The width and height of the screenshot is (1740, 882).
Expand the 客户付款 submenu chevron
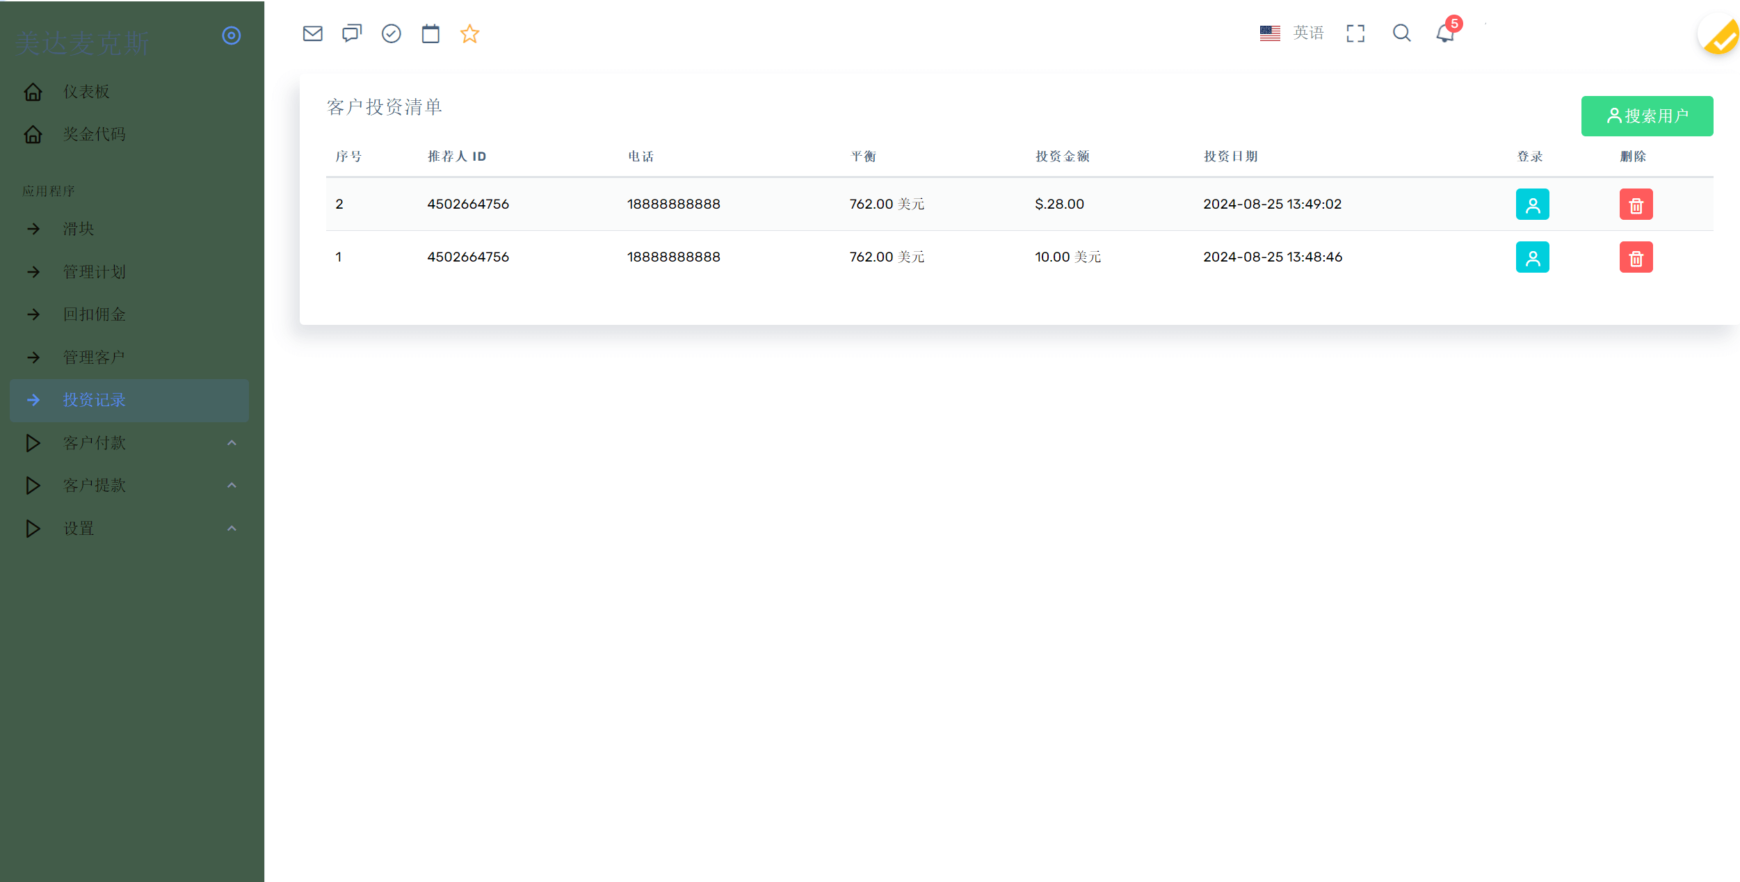pyautogui.click(x=232, y=443)
